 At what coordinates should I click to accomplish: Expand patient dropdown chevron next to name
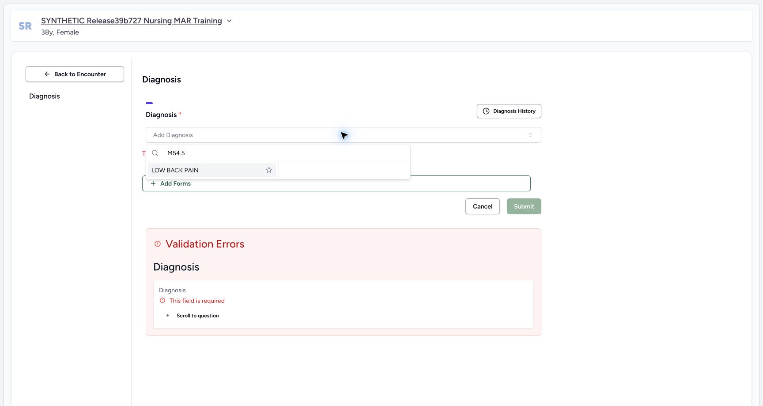point(229,21)
